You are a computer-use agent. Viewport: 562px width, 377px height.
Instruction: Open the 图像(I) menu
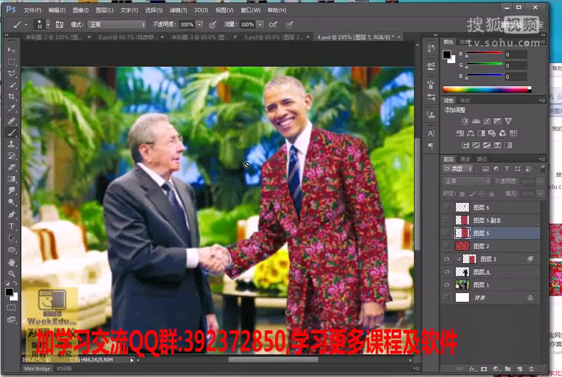tap(81, 10)
